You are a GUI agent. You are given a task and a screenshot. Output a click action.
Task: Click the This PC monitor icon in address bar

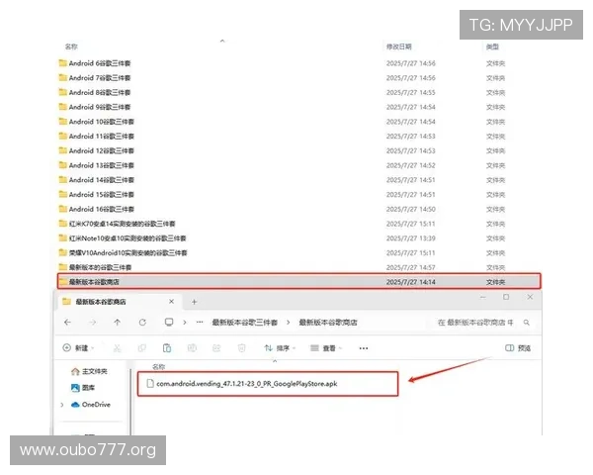click(169, 323)
